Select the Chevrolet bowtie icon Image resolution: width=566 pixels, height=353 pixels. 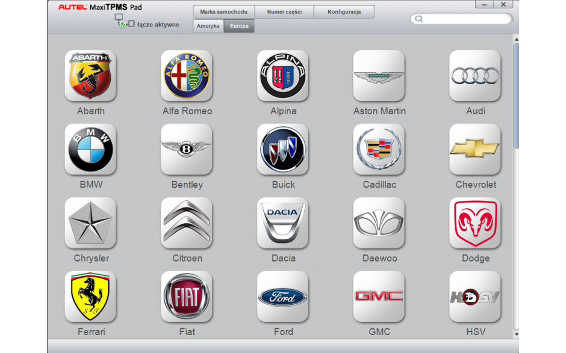475,149
